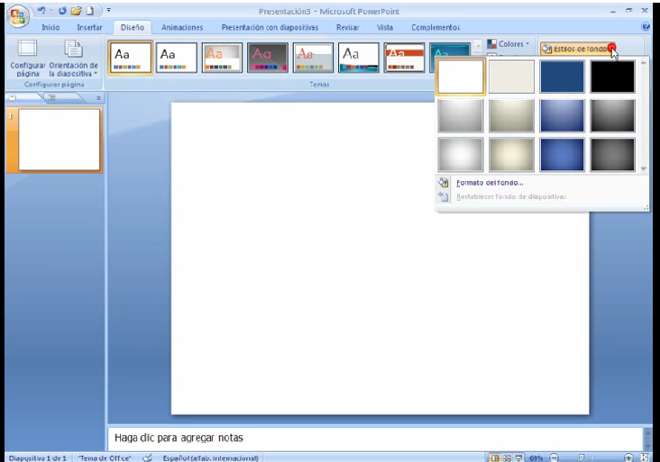Image resolution: width=660 pixels, height=462 pixels.
Task: Choose the solid white background style
Action: point(461,77)
